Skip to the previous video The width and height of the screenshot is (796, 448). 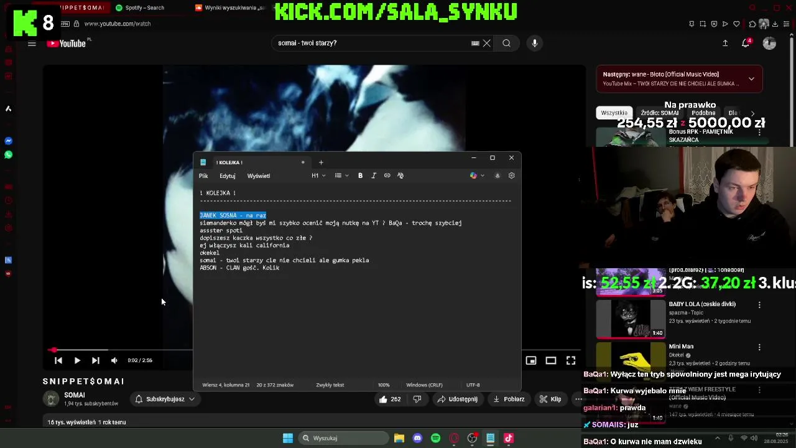(x=58, y=360)
